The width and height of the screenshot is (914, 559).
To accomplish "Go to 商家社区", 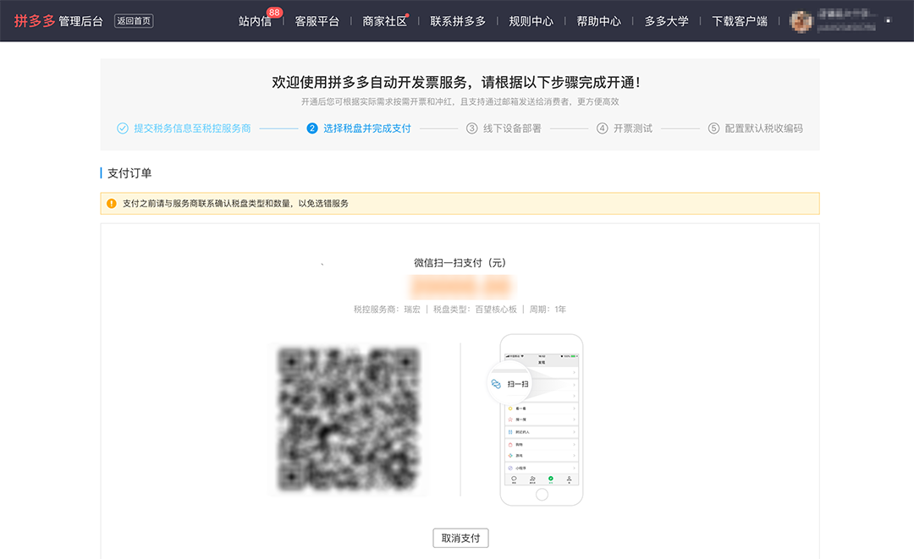I will (x=384, y=21).
